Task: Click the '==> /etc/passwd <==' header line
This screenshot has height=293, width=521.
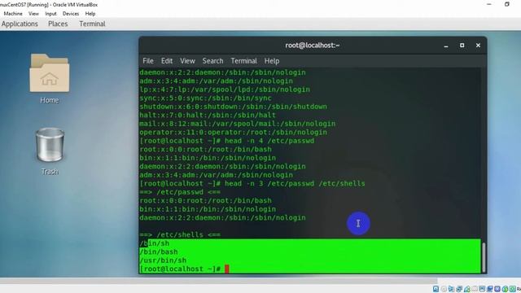Action: [x=180, y=192]
